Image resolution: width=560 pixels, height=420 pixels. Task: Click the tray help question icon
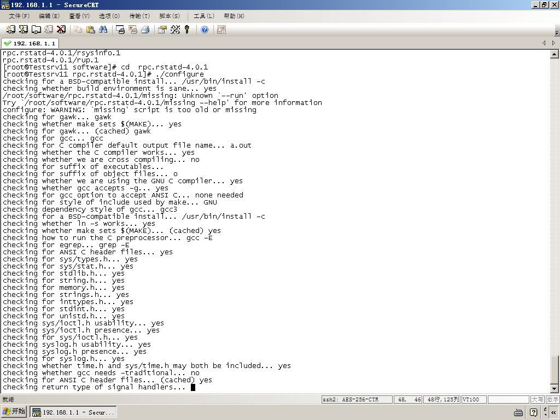coord(534,412)
